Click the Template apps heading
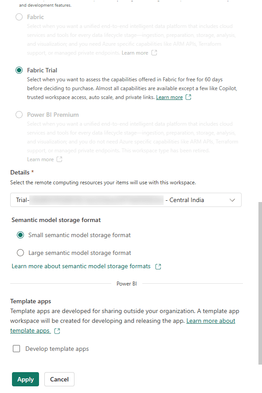This screenshot has width=262, height=393. (x=31, y=301)
